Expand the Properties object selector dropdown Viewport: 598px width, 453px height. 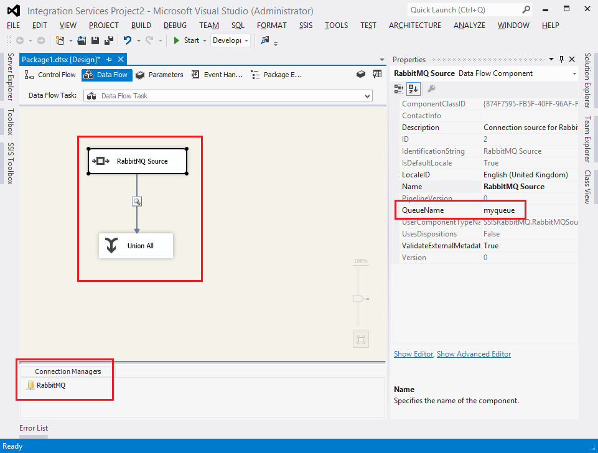(x=573, y=73)
